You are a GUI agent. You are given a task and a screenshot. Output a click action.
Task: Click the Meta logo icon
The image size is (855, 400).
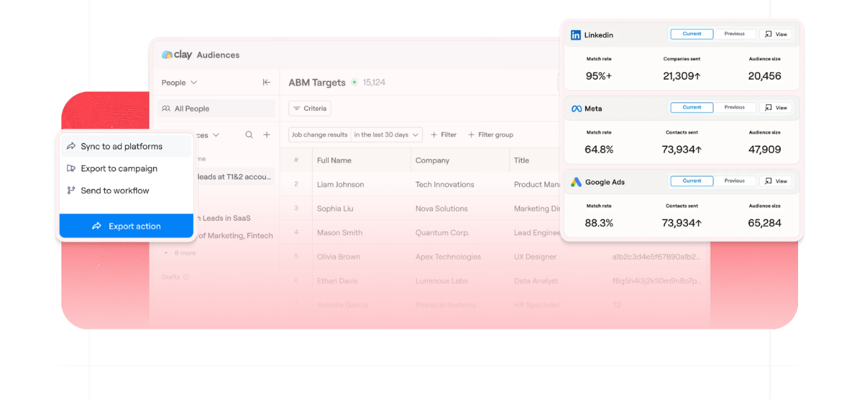(576, 109)
